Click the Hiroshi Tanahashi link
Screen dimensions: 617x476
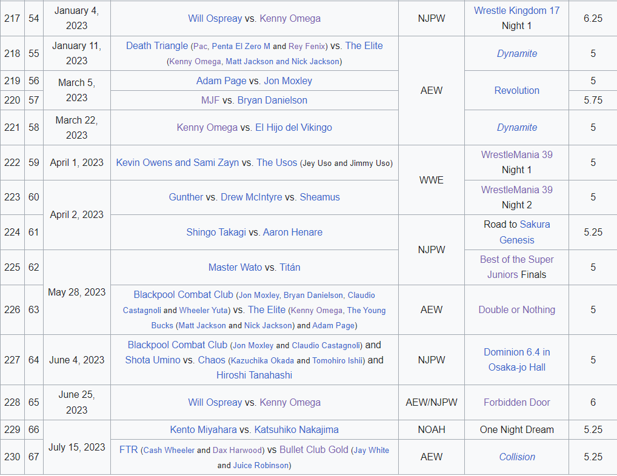(254, 375)
